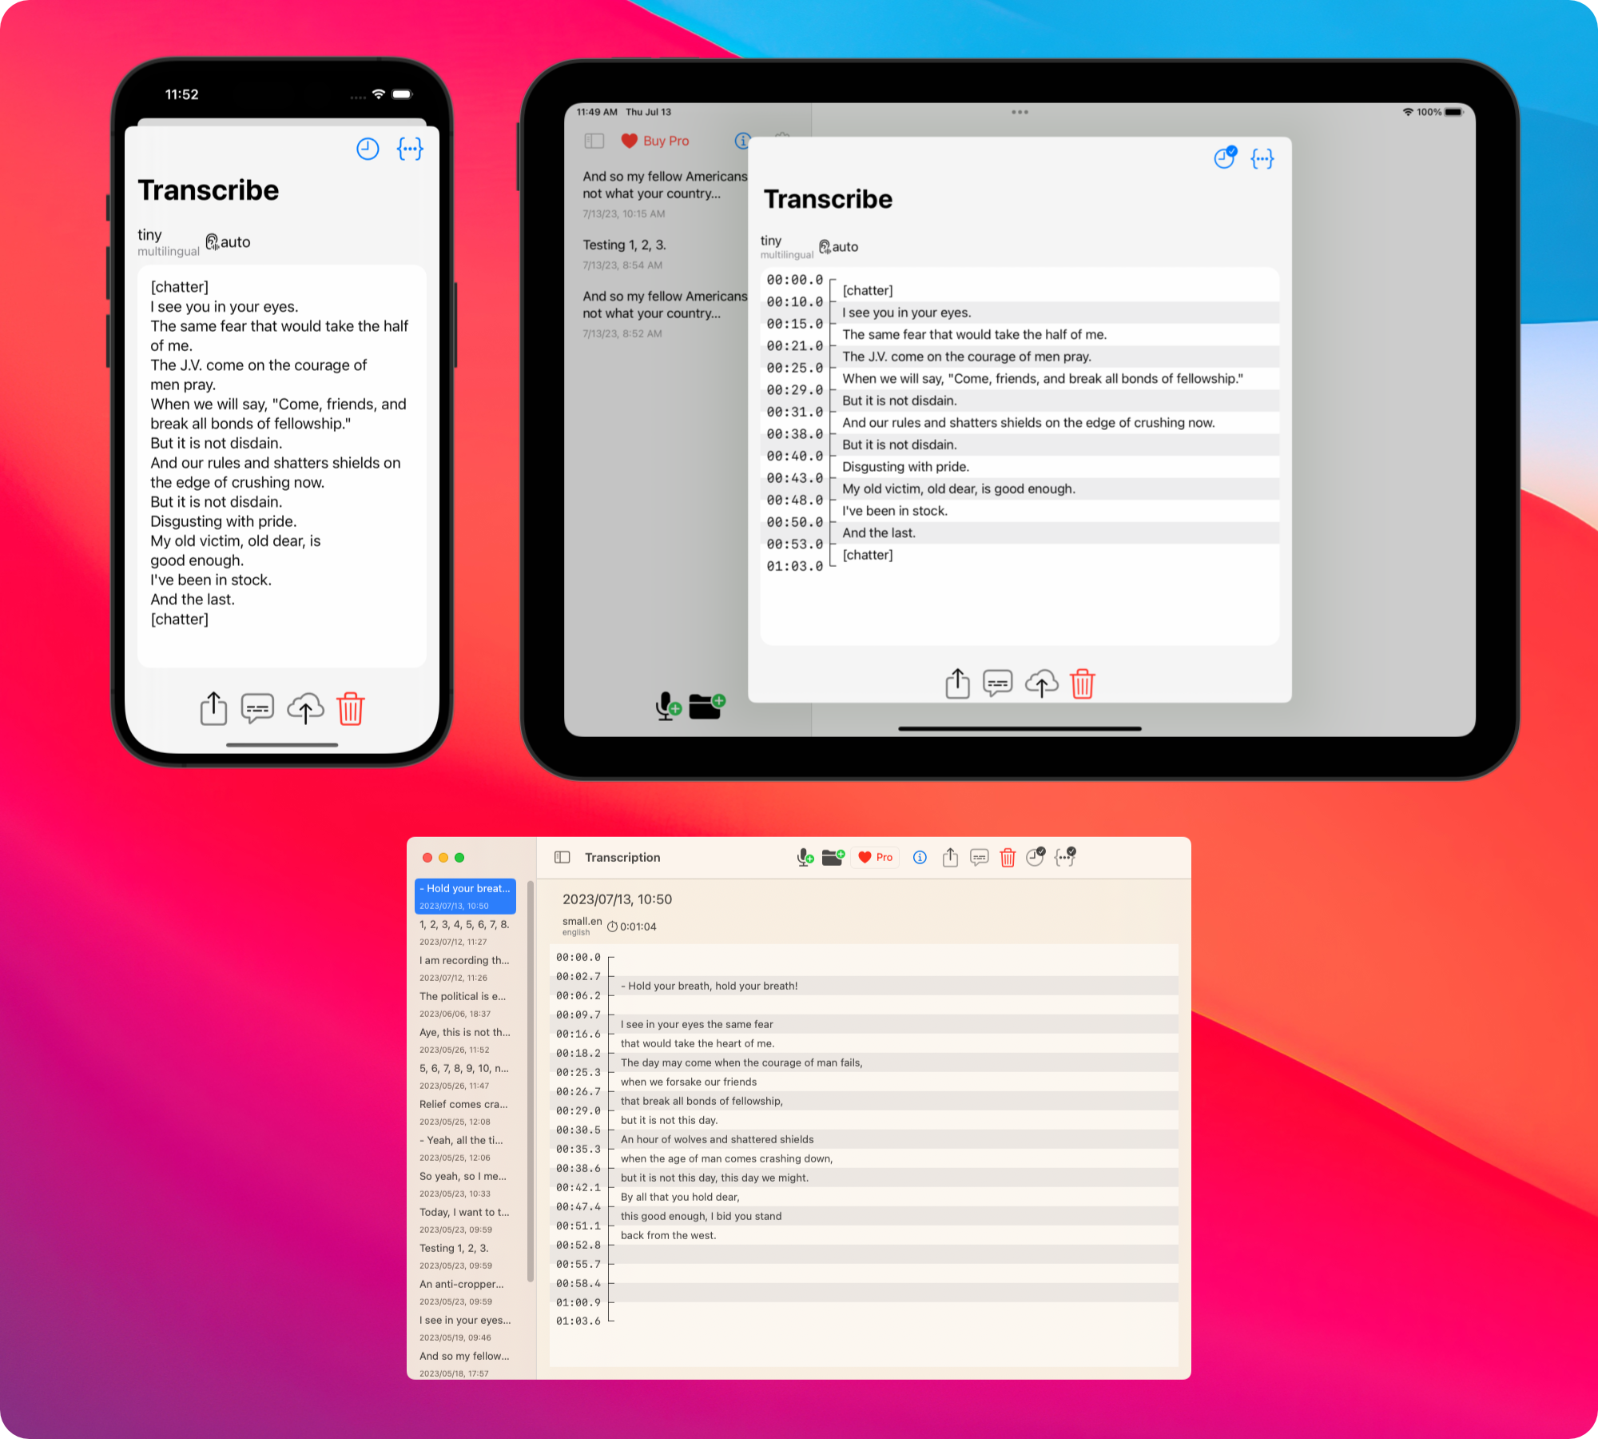Select "Testing 1, 2, 3." in Mac sidebar

click(x=454, y=1248)
